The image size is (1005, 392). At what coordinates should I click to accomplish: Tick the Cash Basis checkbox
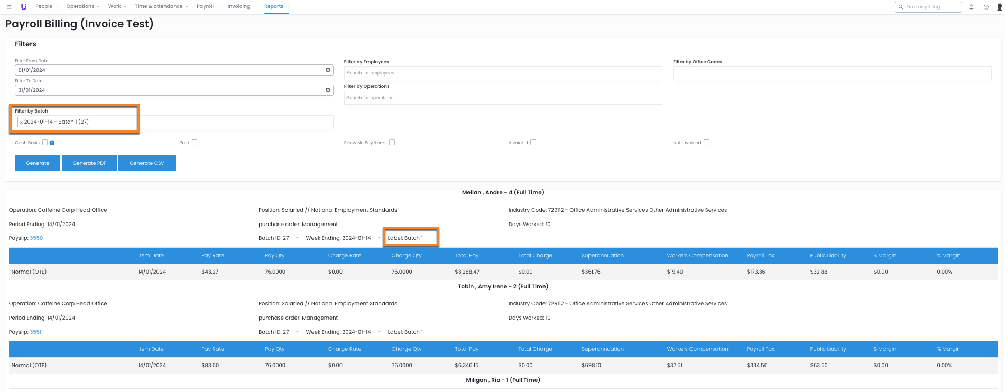pos(45,143)
